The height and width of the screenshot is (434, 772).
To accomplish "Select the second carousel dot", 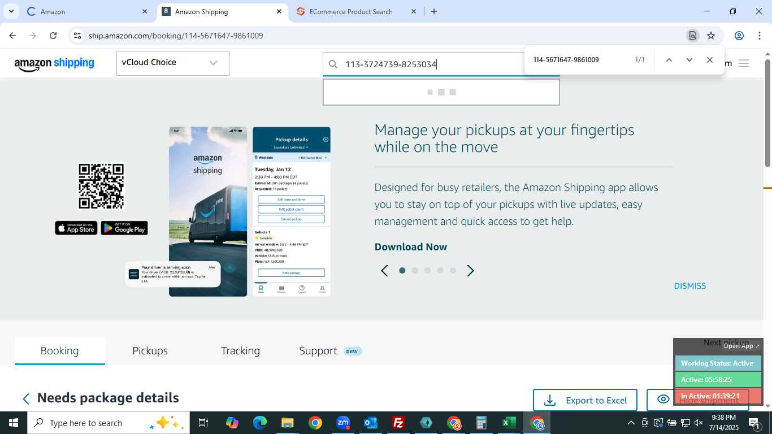I will click(x=415, y=271).
